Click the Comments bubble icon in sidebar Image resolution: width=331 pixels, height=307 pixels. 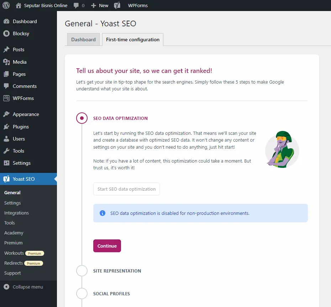6,86
